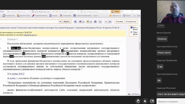The width and height of the screenshot is (185, 104).
Task: Raise hand with the hand icon
Action: pos(138,101)
